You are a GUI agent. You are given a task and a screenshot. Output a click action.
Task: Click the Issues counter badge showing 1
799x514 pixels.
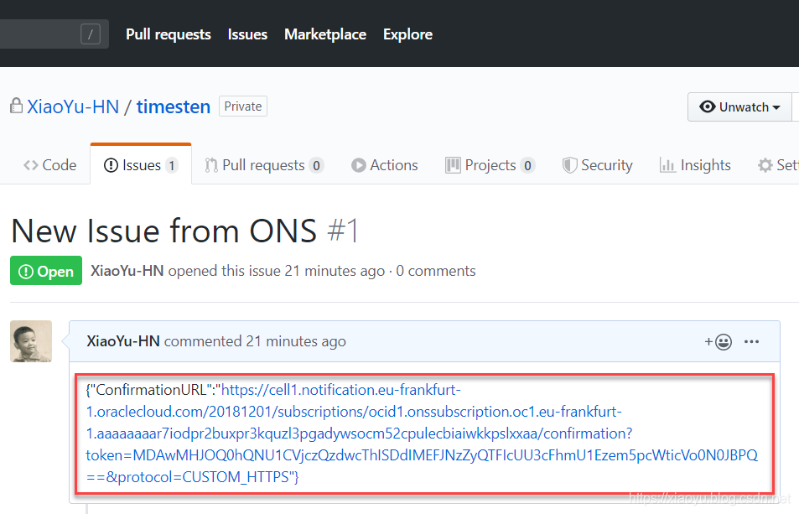(x=172, y=165)
